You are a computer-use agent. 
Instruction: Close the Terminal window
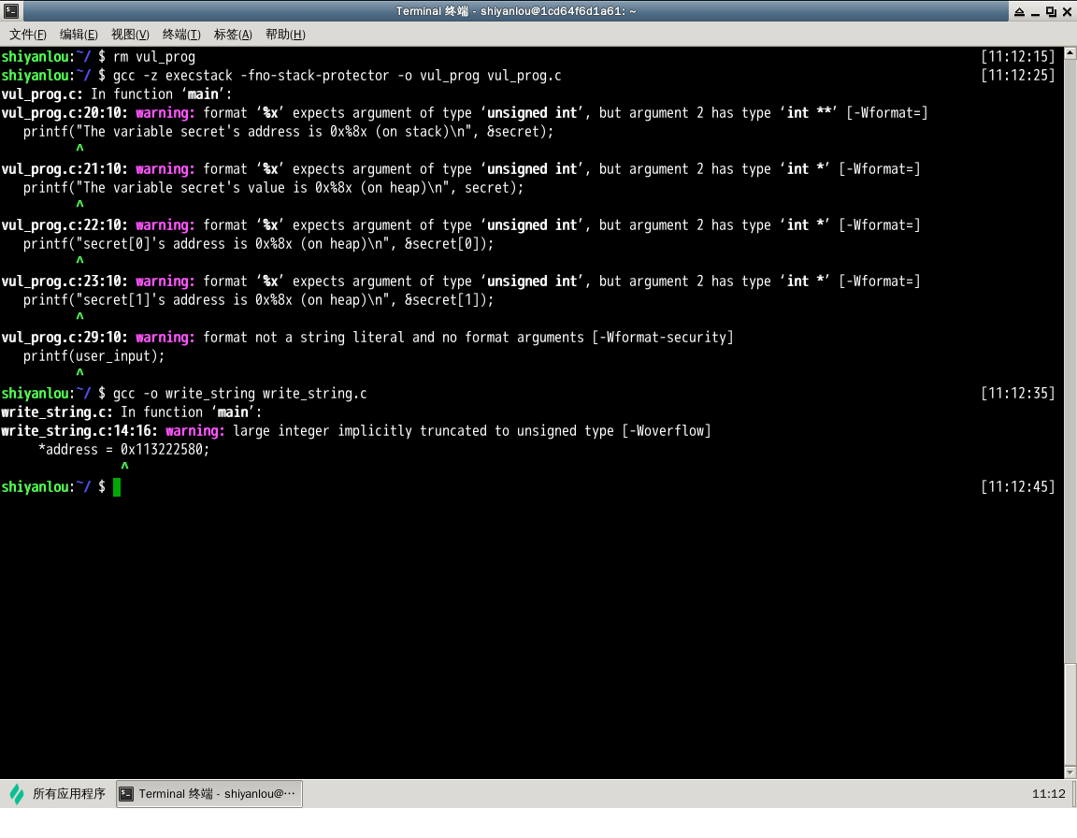[1067, 11]
